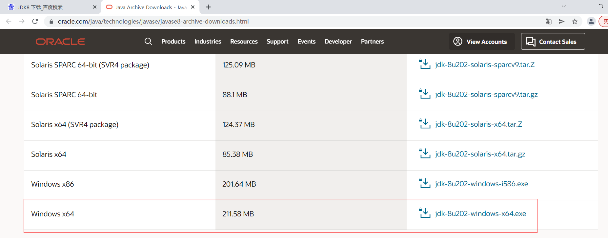Open the Developer navigation menu
Image resolution: width=608 pixels, height=238 pixels.
point(338,42)
